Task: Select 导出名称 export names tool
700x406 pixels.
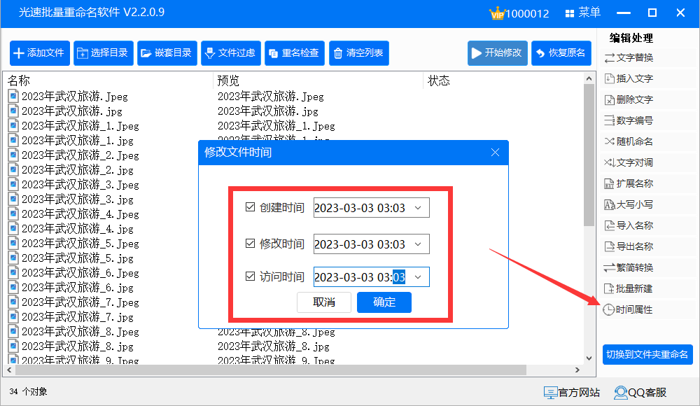Action: 629,246
